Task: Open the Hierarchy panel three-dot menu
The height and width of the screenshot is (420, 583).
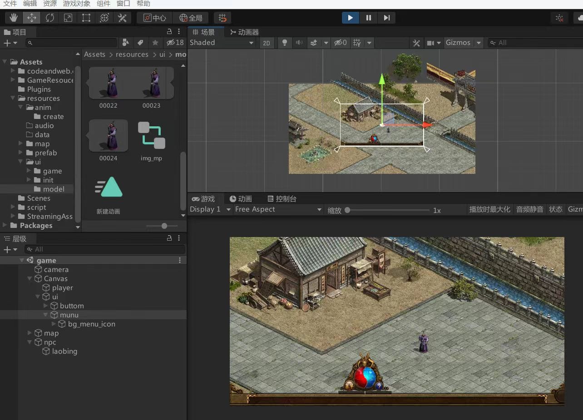Action: click(x=179, y=238)
